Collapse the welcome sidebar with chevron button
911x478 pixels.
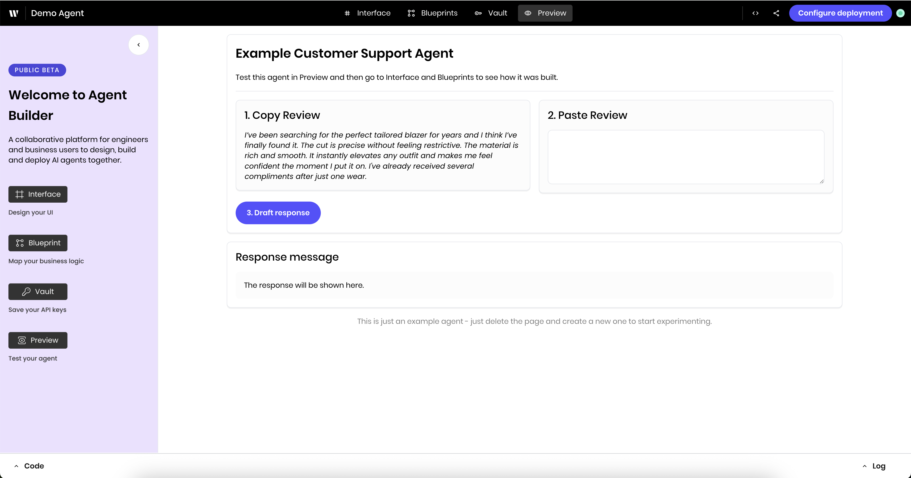coord(139,45)
